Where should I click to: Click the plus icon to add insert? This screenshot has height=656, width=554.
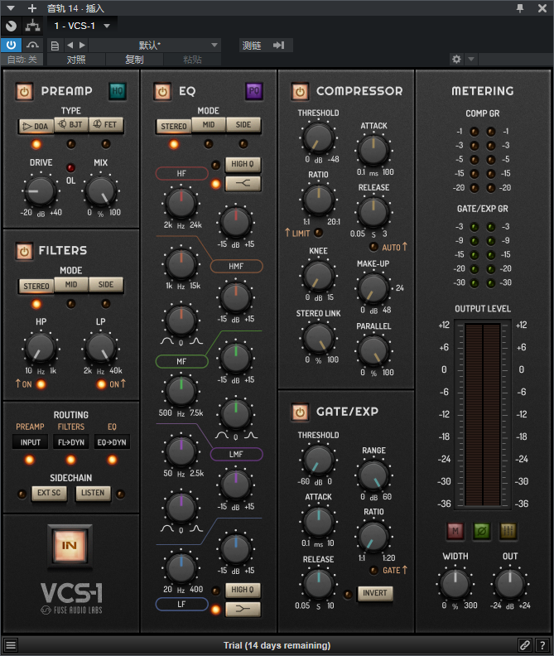point(32,8)
